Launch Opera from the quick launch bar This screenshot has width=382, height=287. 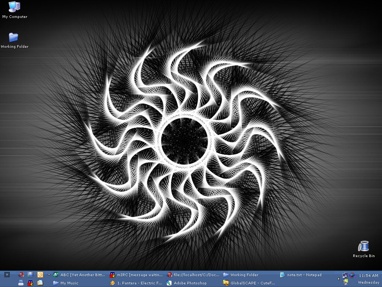tap(21, 275)
